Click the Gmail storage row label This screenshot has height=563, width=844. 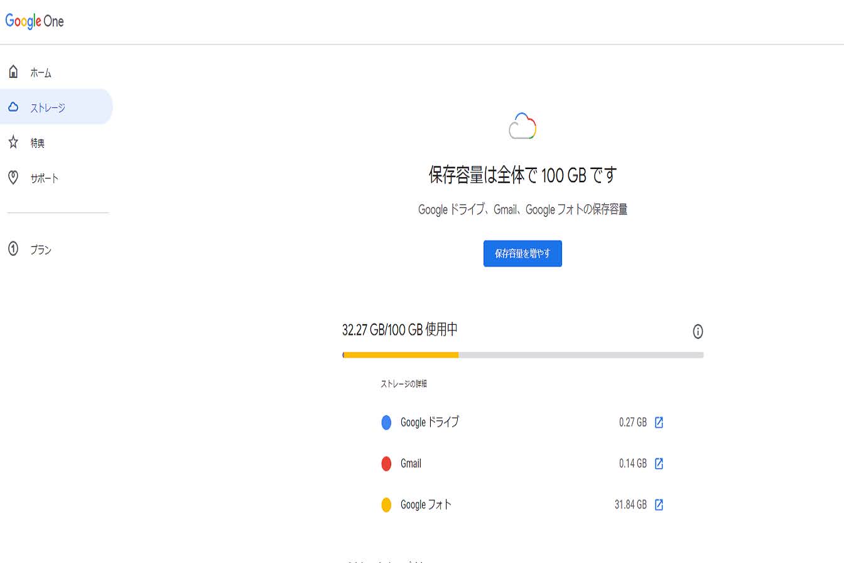coord(411,464)
